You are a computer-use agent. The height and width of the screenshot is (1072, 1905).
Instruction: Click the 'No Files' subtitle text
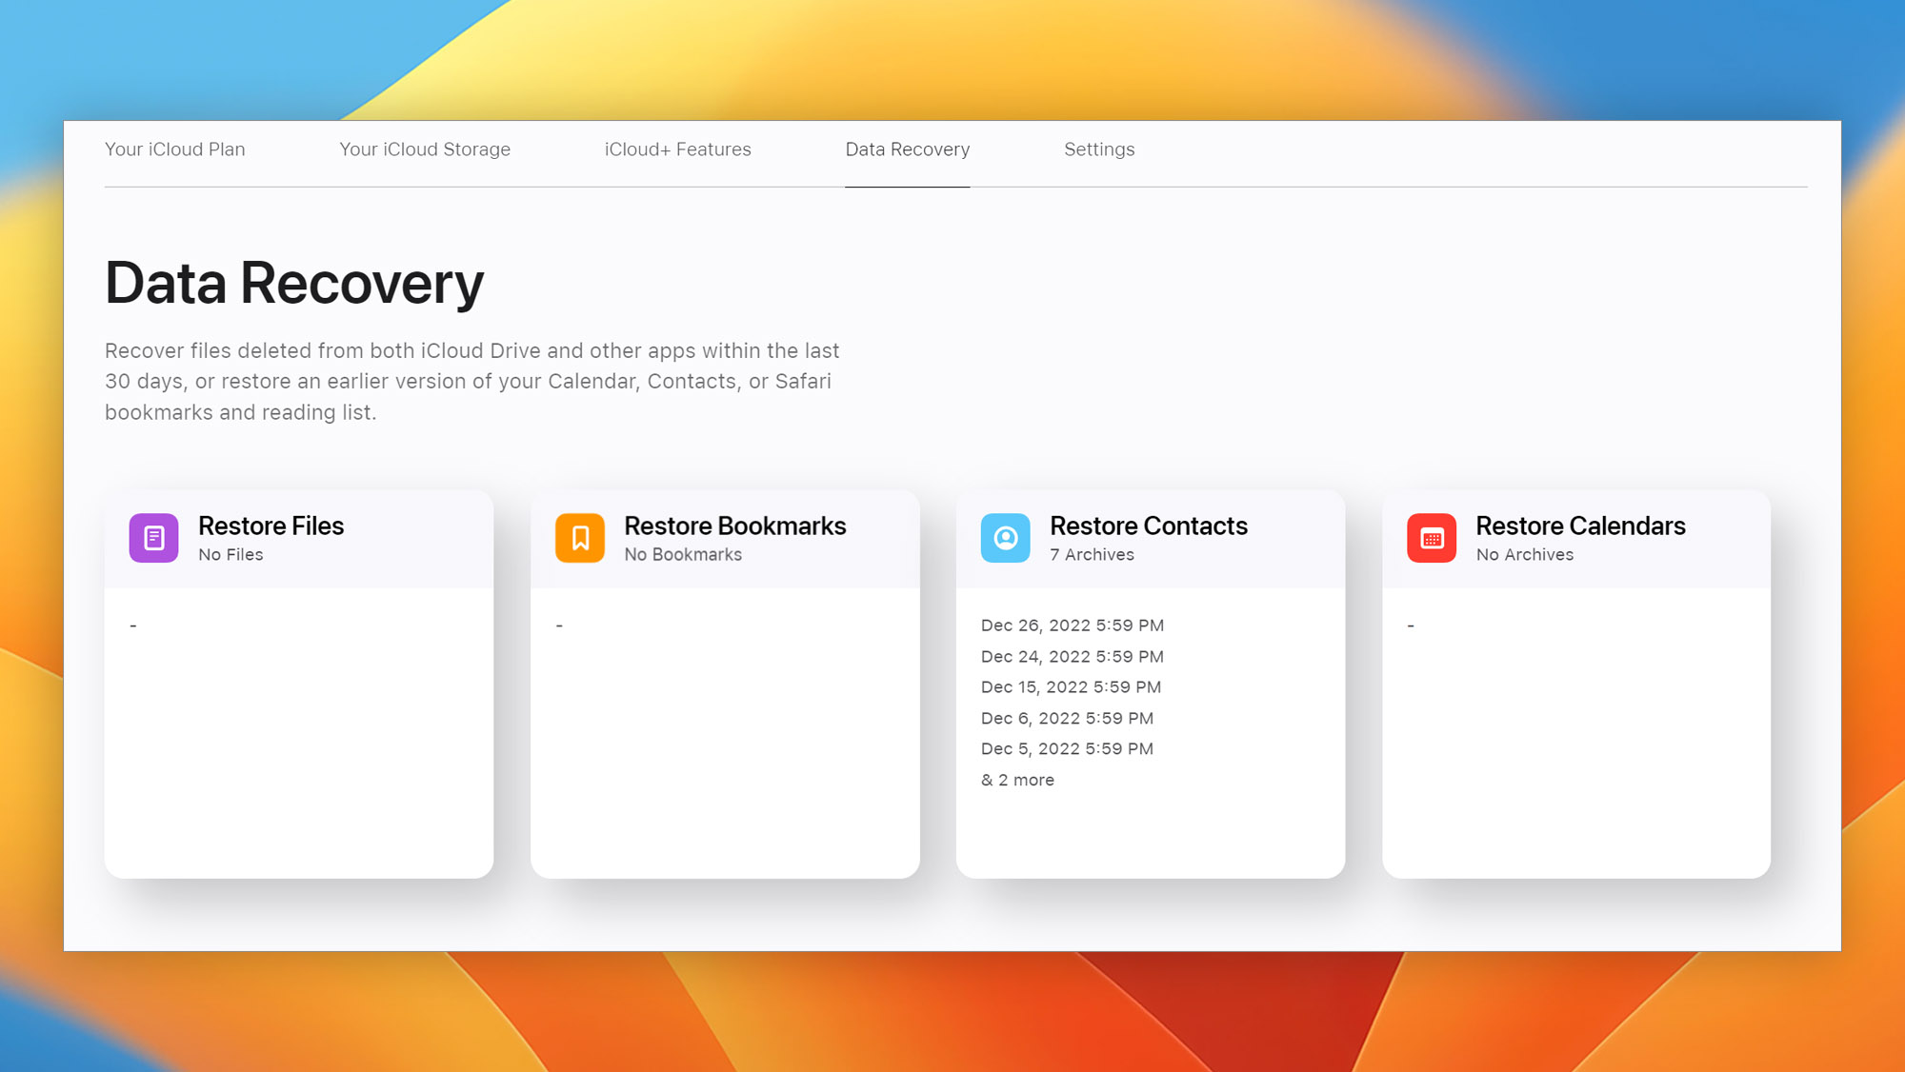coord(231,555)
